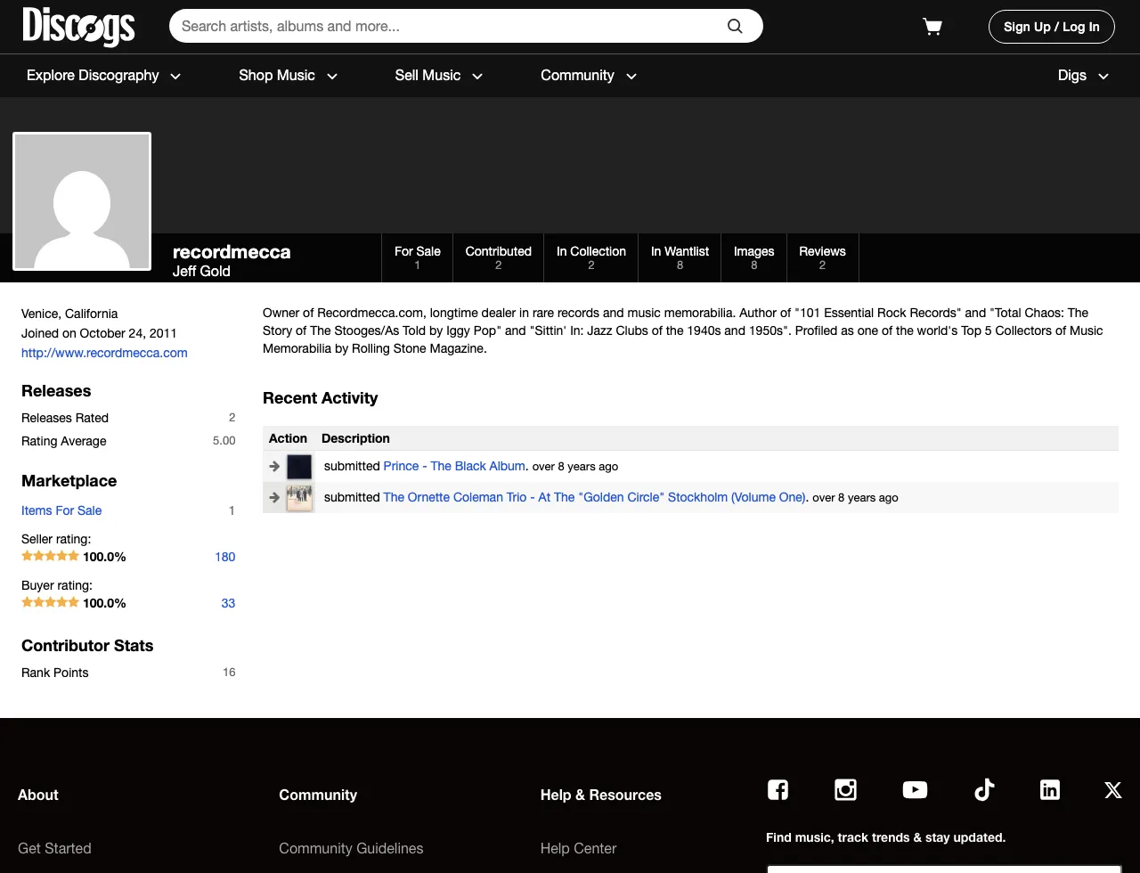Screen dimensions: 1140x873
Task: Open footer Get Started link
Action: (54, 848)
